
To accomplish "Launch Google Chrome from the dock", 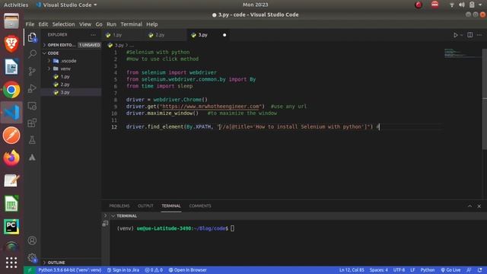I will click(x=11, y=90).
